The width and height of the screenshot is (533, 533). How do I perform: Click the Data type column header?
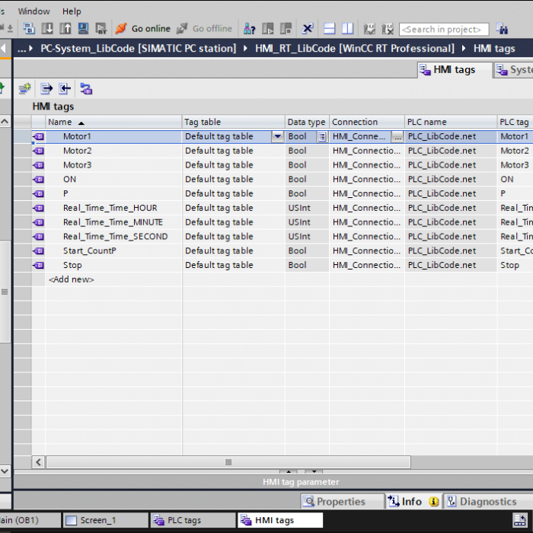coord(307,122)
